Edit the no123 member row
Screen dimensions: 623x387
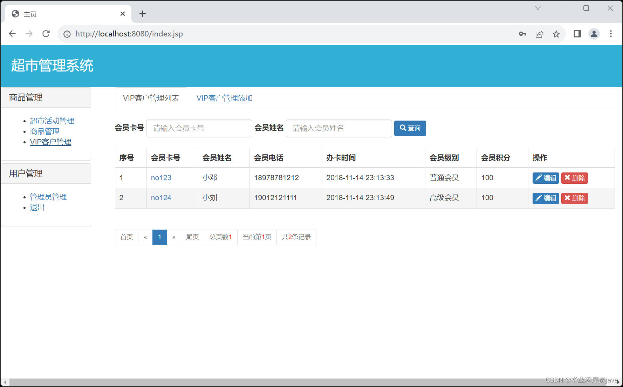click(x=546, y=178)
